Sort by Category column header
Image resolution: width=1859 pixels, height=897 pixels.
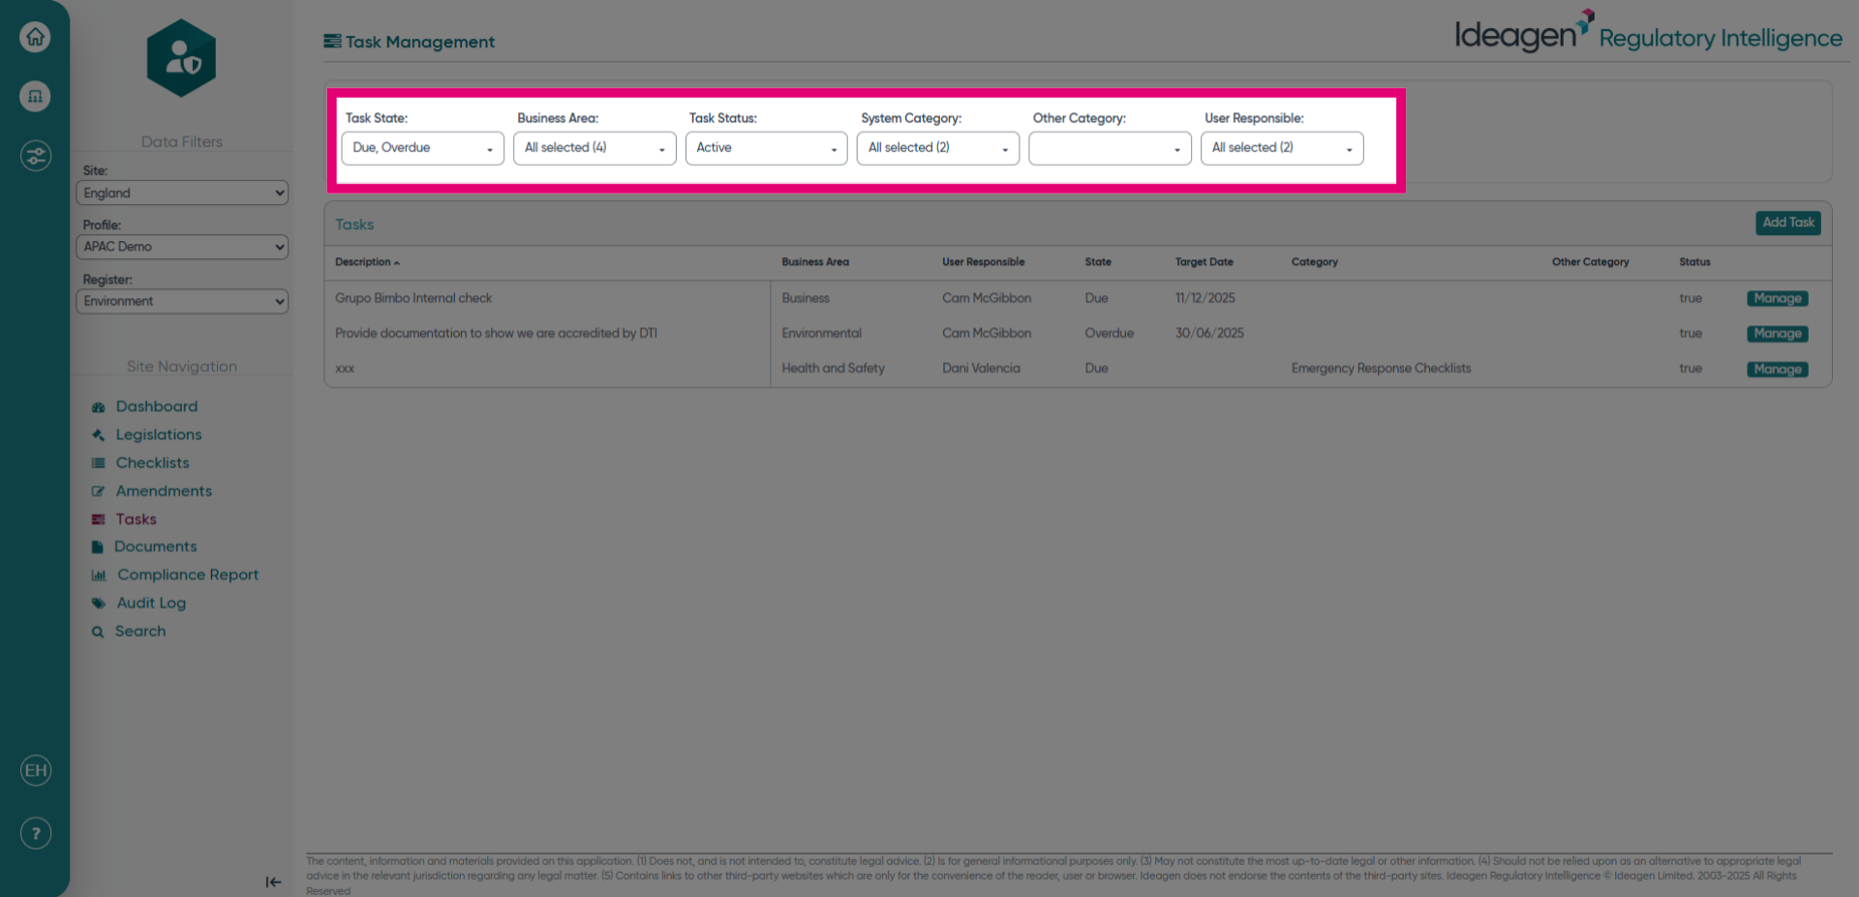1314,262
